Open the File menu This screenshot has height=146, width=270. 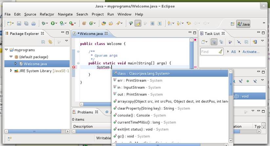click(x=8, y=14)
